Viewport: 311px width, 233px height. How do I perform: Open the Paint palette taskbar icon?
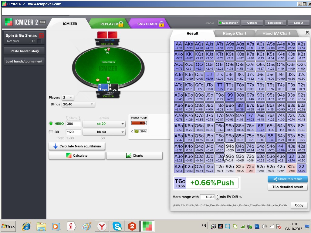86,226
